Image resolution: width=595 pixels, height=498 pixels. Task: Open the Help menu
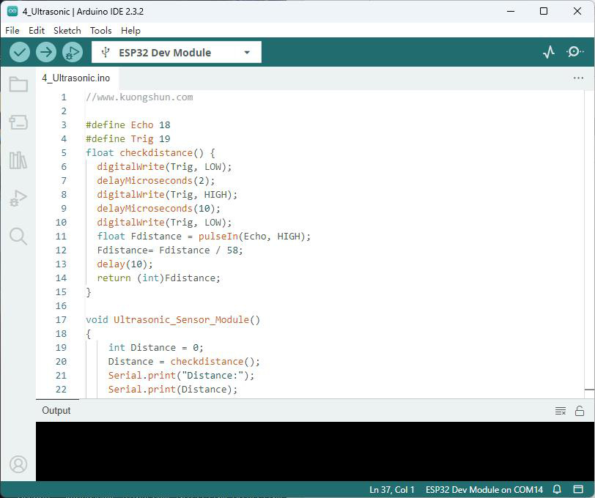(130, 30)
